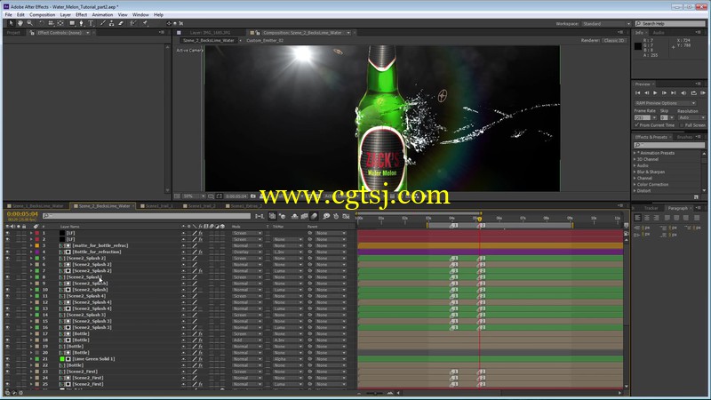This screenshot has width=711, height=400.
Task: Click Custom_Emitter_02 breadcrumb in composition viewer
Action: click(265, 40)
